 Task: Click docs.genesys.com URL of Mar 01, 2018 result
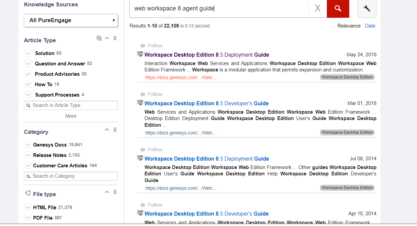tap(181, 133)
